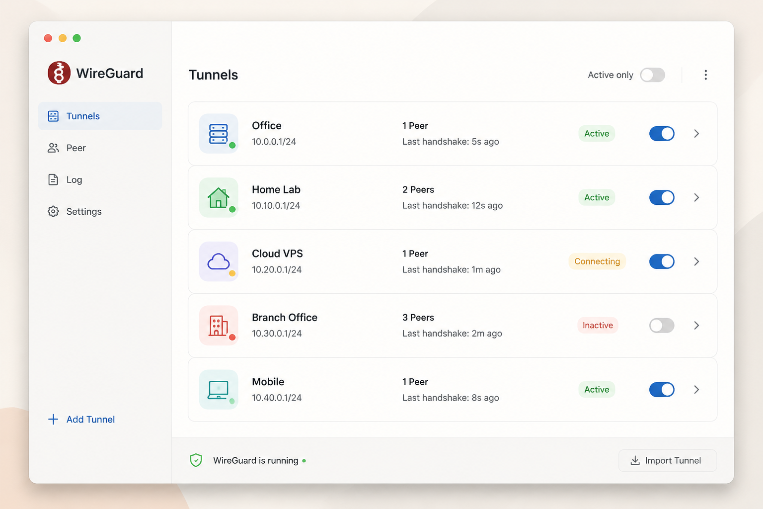This screenshot has width=763, height=509.
Task: Click the "2 Peers" count for Home Lab
Action: (418, 190)
